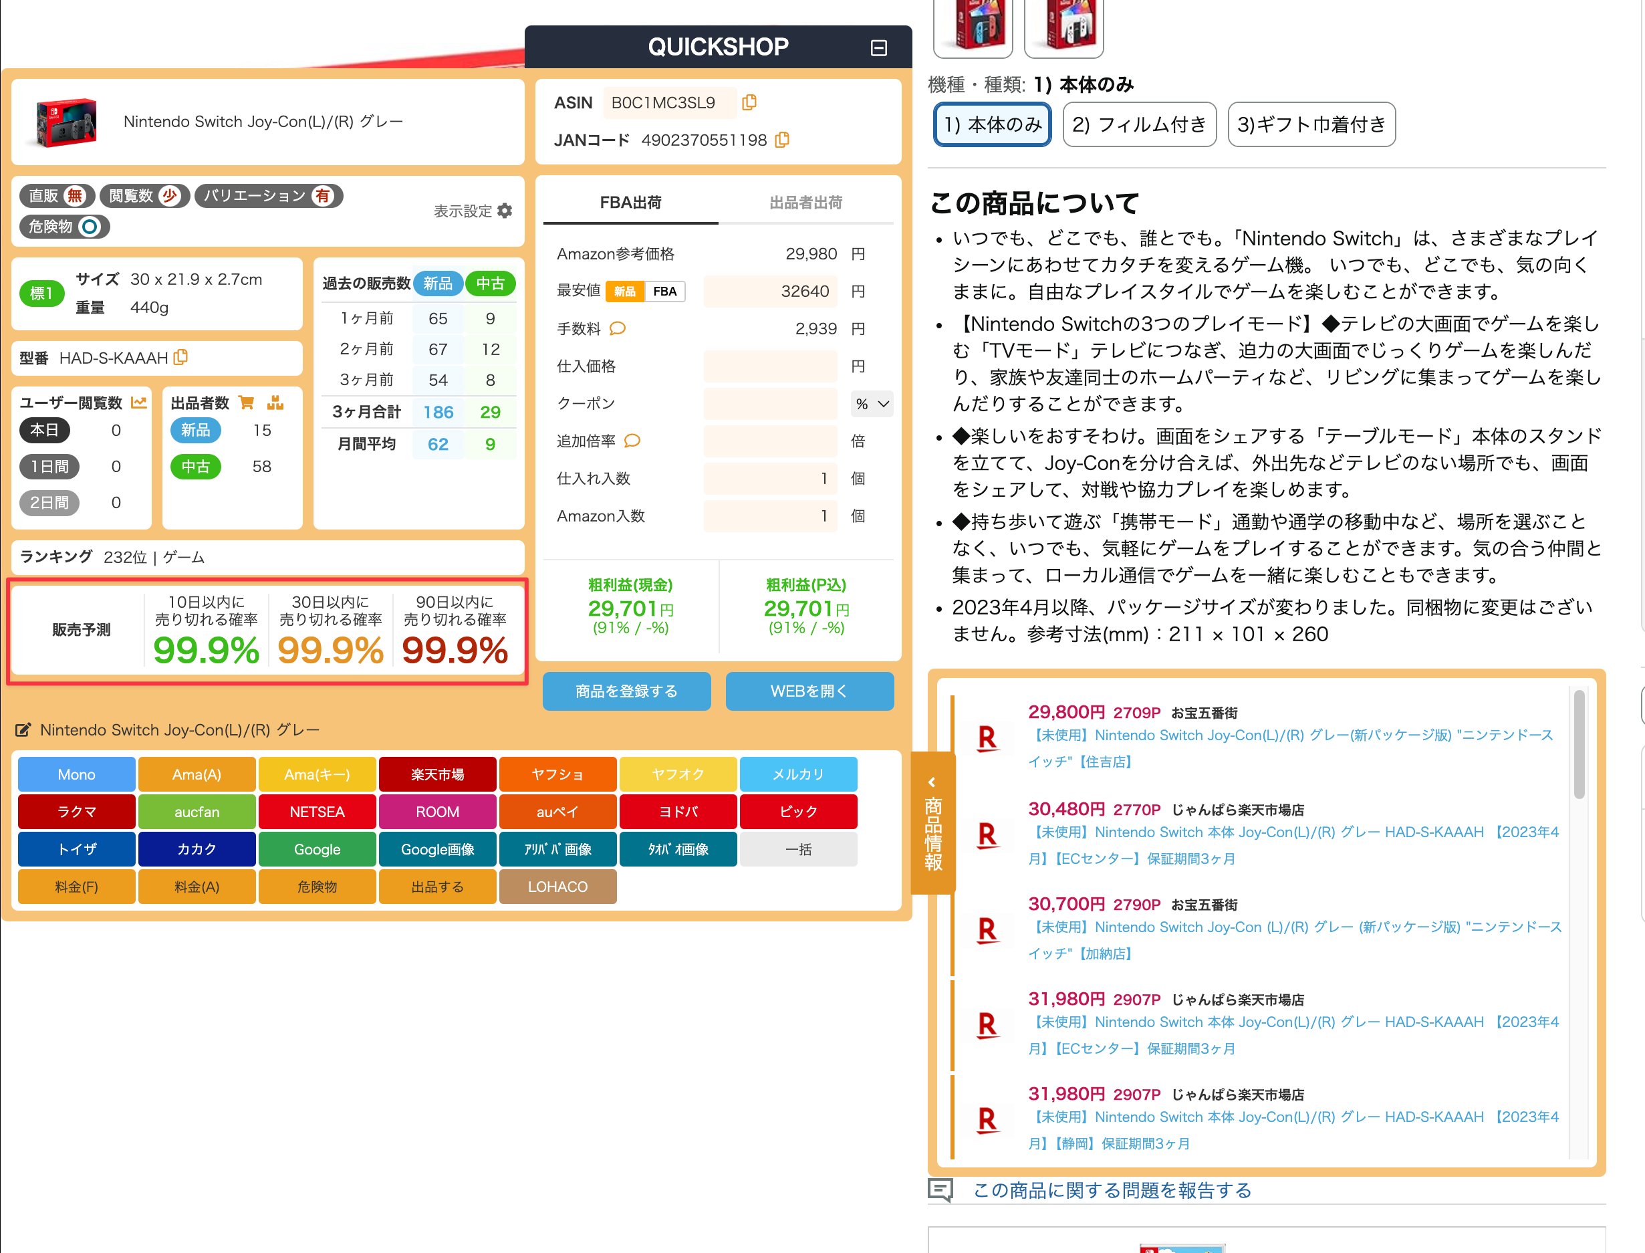
Task: Open NETSEA search button
Action: click(x=317, y=812)
